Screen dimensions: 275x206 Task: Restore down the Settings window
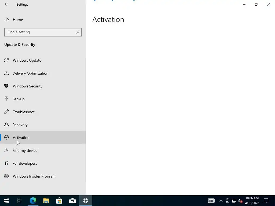(256, 4)
